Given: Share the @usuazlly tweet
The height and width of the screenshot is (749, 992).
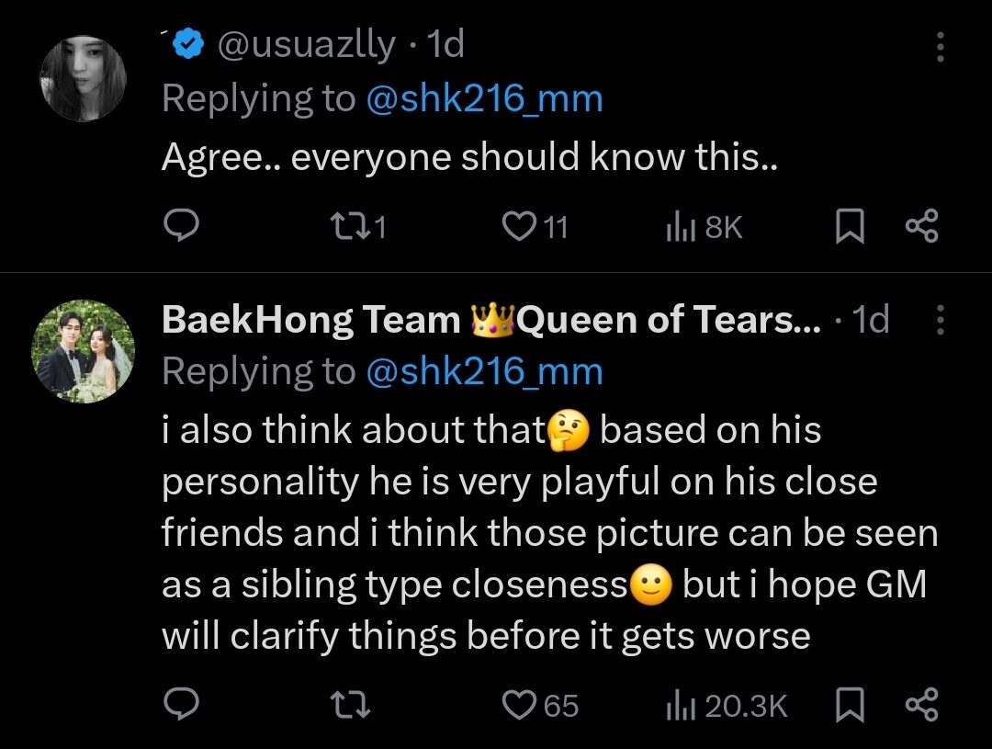Looking at the screenshot, I should (x=921, y=226).
